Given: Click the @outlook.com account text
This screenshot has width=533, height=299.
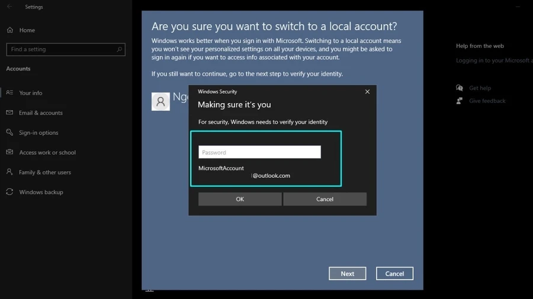Looking at the screenshot, I should pyautogui.click(x=271, y=175).
